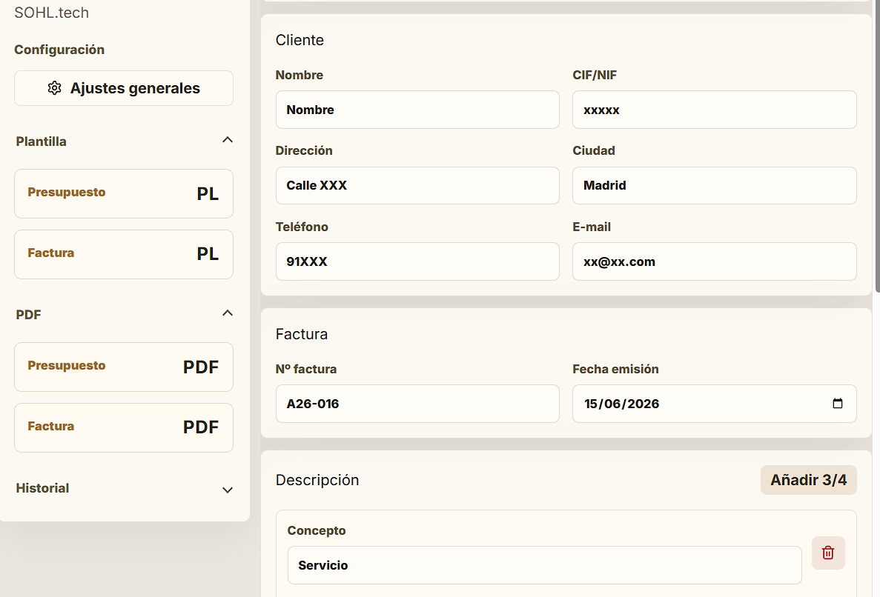Image resolution: width=880 pixels, height=597 pixels.
Task: Click the E-mail field xx@xx.com
Action: (715, 261)
